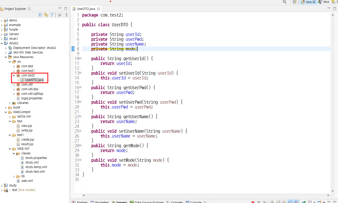Maximize the Project Explorer panel

coord(66,9)
